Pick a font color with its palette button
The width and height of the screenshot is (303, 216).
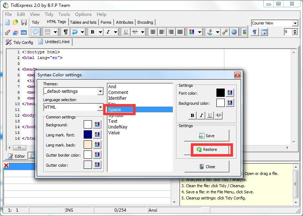[x=230, y=93]
